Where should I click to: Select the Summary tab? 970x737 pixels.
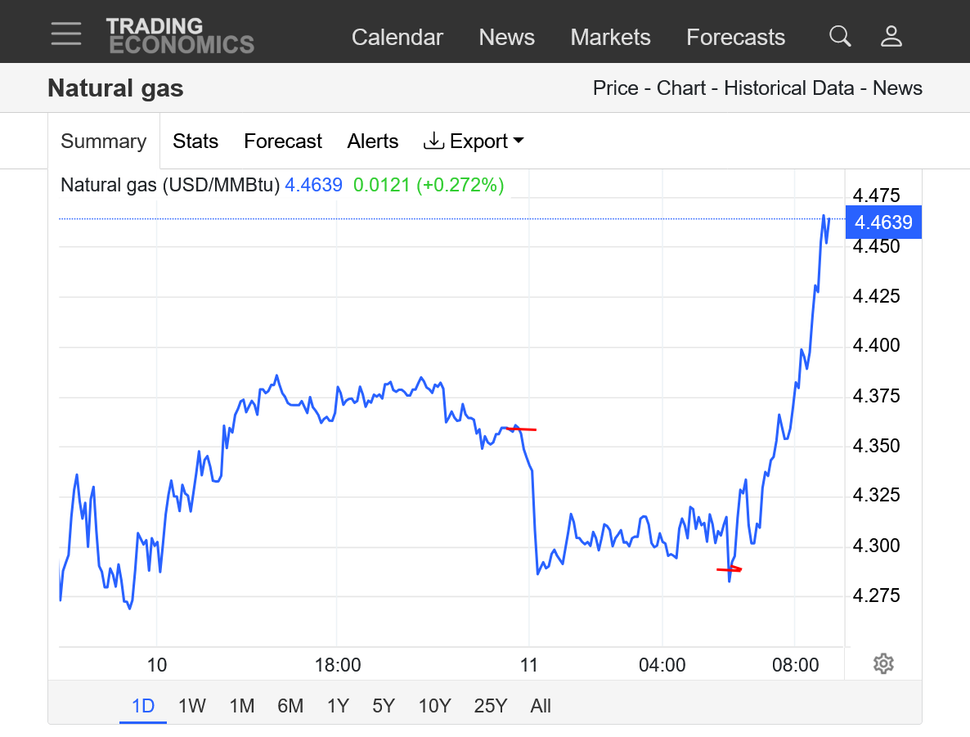(103, 142)
